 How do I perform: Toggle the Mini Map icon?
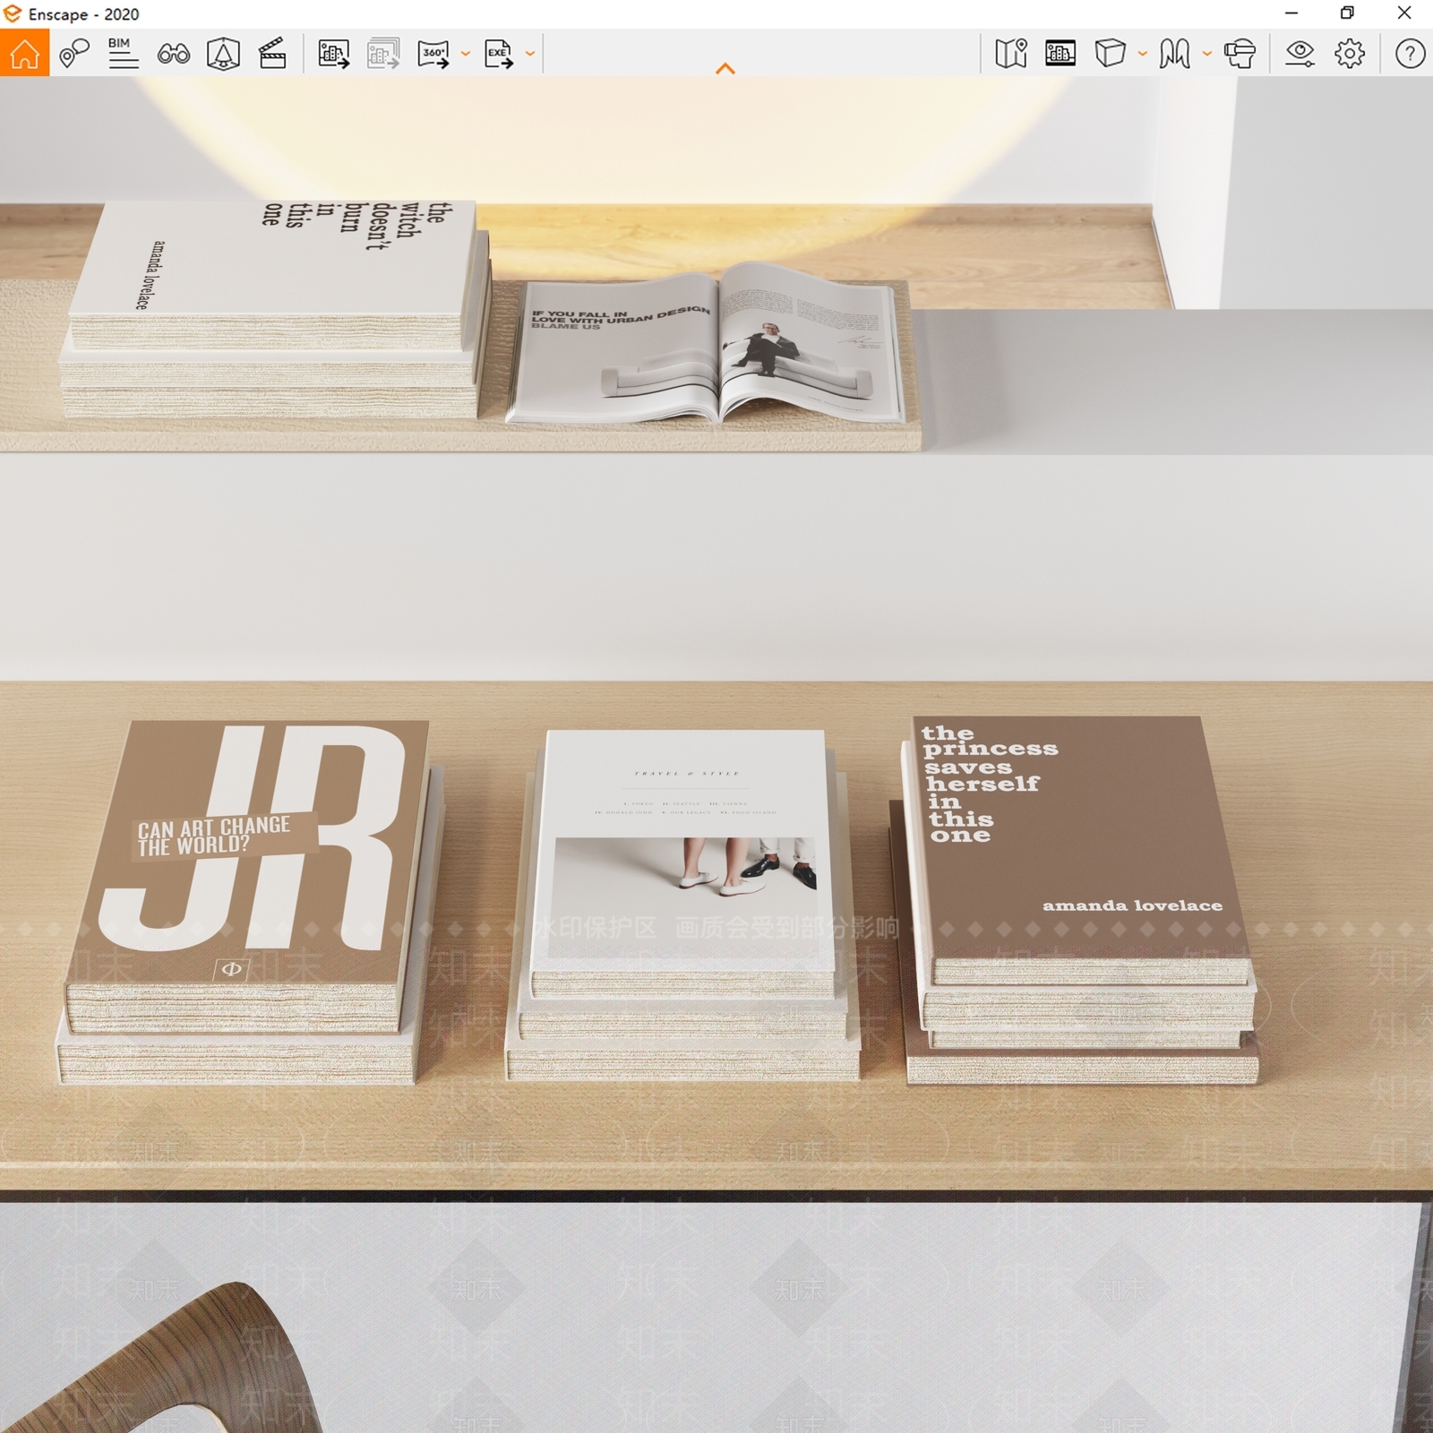tap(1011, 54)
